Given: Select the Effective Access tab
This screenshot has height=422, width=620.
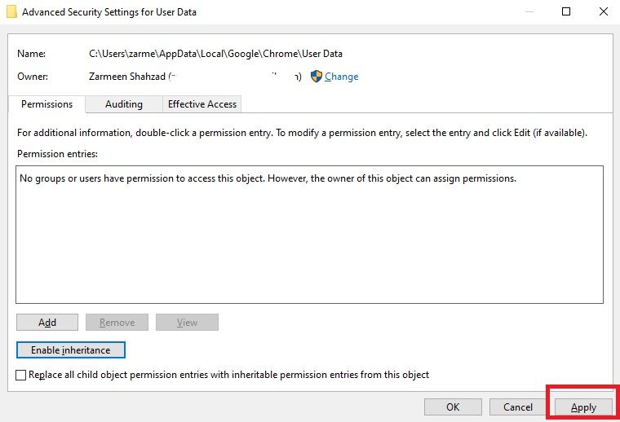Looking at the screenshot, I should click(202, 104).
